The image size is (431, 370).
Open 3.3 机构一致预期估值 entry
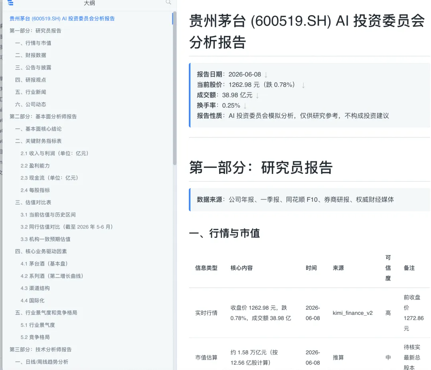[45, 239]
